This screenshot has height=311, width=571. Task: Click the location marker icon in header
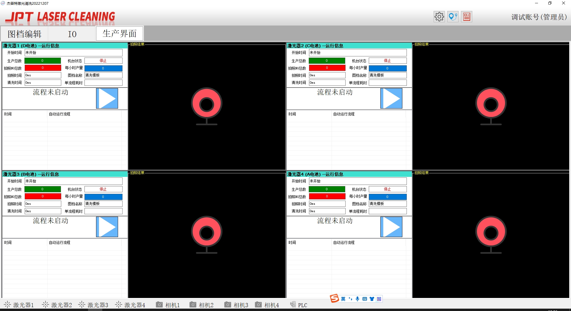(453, 17)
